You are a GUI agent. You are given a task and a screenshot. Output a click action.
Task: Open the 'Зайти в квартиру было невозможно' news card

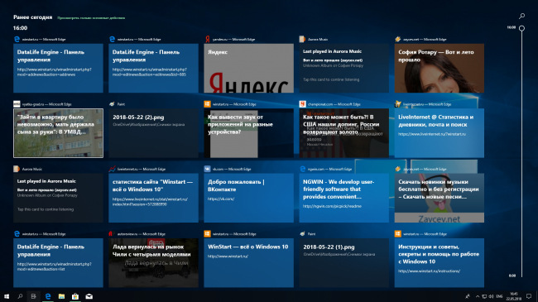pyautogui.click(x=58, y=133)
